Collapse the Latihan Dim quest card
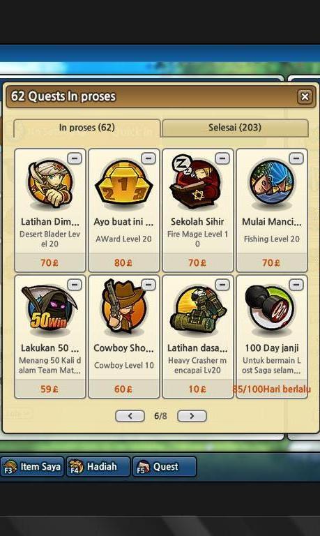This screenshot has height=536, width=320. click(75, 158)
